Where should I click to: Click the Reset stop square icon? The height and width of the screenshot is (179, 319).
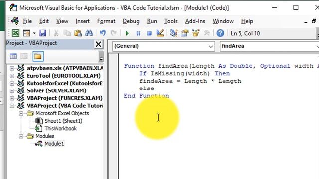(149, 33)
